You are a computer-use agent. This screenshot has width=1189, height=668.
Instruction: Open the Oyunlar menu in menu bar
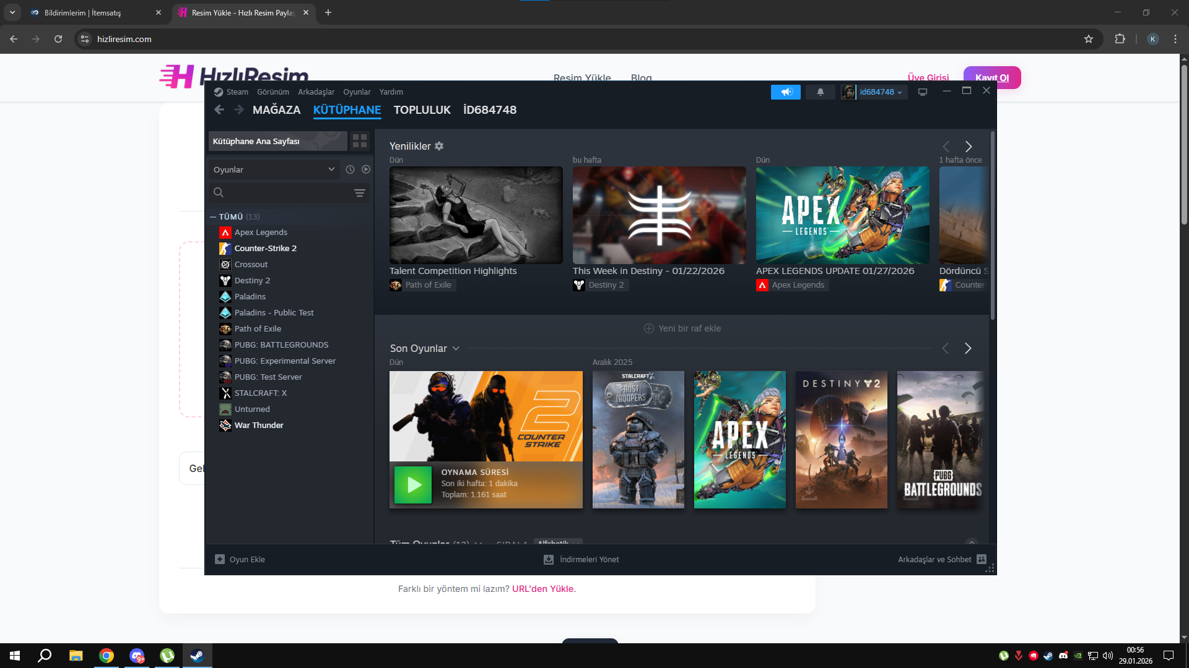pyautogui.click(x=357, y=92)
